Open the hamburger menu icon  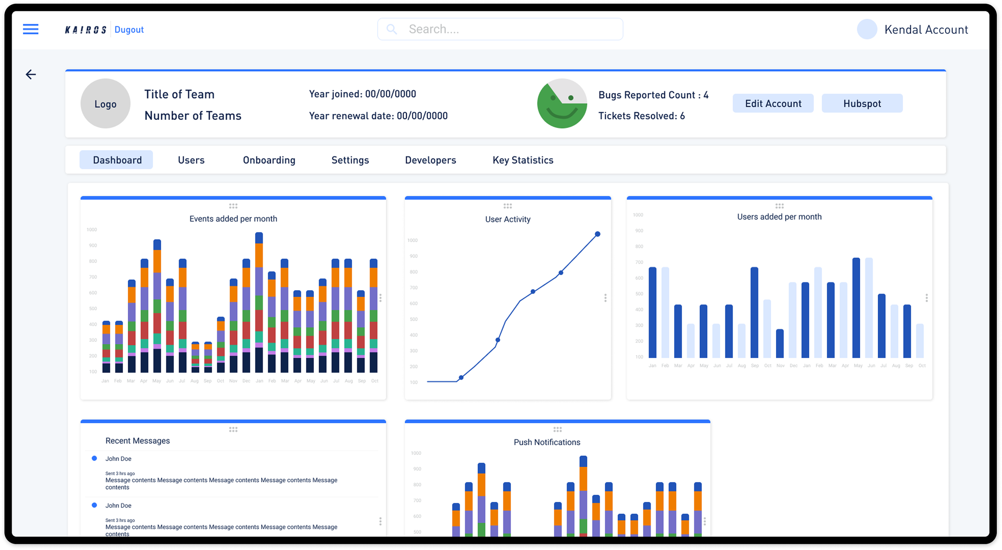(x=30, y=29)
